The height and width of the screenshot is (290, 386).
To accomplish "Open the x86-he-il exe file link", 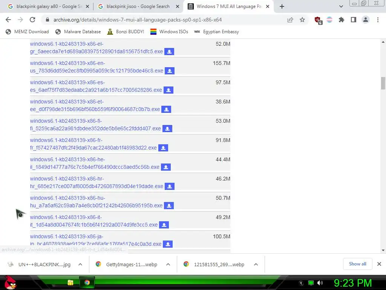I will 95,163.
